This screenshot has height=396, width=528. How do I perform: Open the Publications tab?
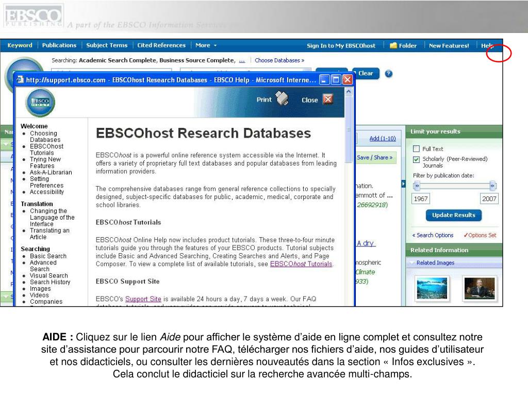pos(59,45)
